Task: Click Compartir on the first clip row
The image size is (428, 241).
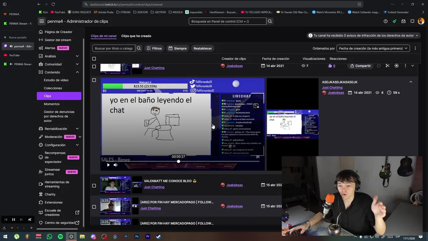Action: click(x=360, y=66)
